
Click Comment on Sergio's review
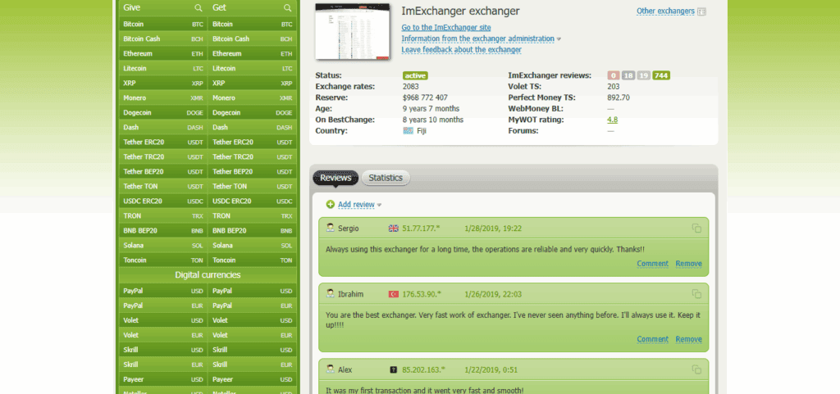(652, 264)
